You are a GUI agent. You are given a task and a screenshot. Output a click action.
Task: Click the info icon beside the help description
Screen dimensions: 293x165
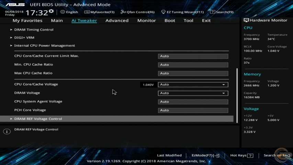point(7,132)
